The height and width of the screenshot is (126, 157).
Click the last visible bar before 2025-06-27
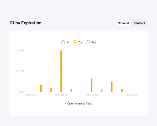122,91
